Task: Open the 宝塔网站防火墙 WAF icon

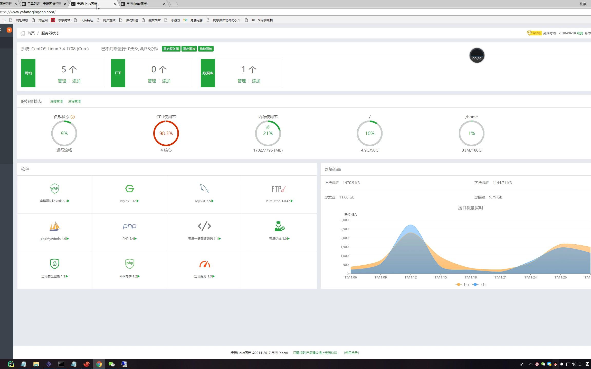Action: (x=54, y=188)
